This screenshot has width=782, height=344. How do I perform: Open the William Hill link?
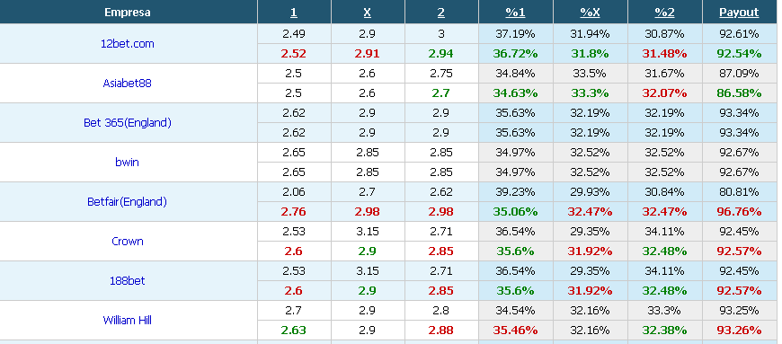coord(127,320)
